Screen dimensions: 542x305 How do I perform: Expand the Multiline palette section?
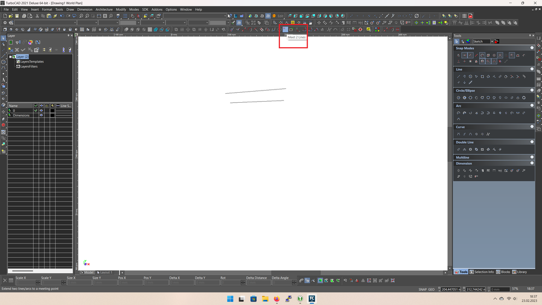(532, 157)
